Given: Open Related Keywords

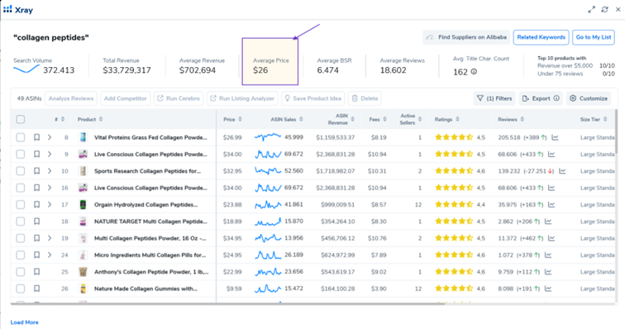Looking at the screenshot, I should tap(541, 37).
